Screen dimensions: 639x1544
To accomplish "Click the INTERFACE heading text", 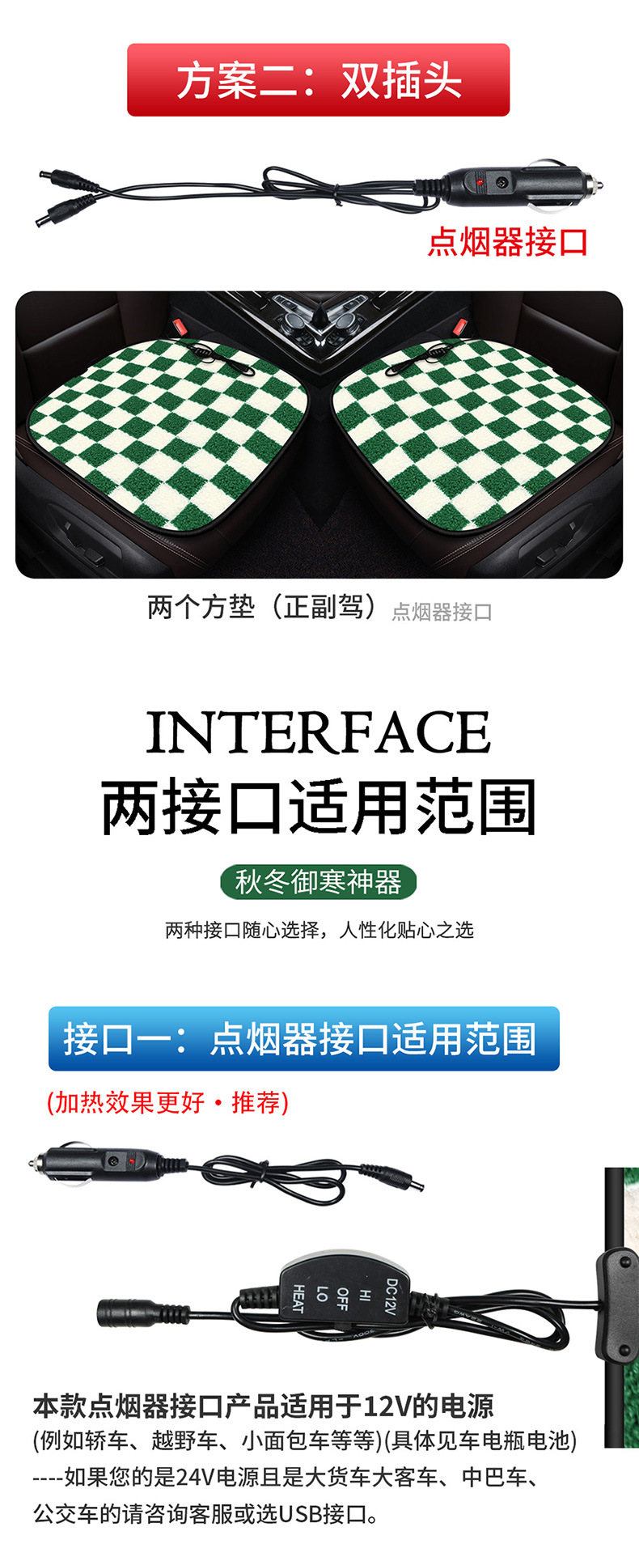I will tap(319, 732).
